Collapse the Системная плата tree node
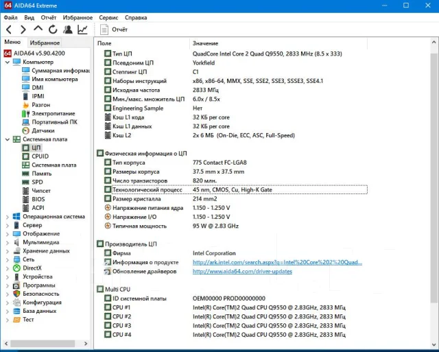This screenshot has height=352, width=439. (x=8, y=139)
